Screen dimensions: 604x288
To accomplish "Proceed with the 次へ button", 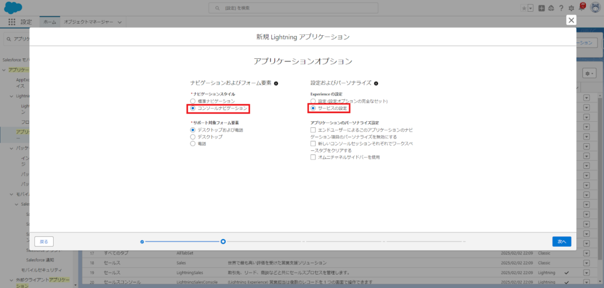I will pyautogui.click(x=562, y=241).
